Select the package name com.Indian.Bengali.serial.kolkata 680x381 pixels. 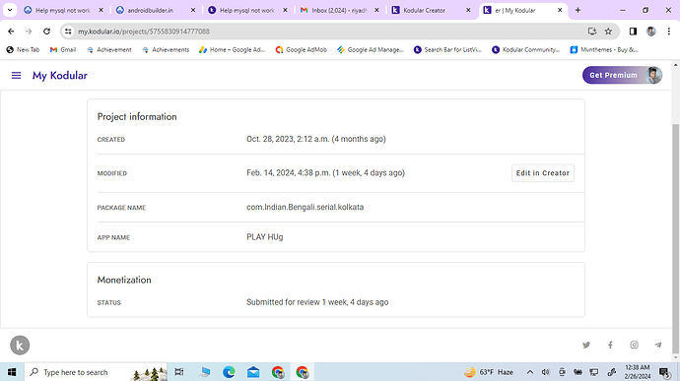point(305,207)
